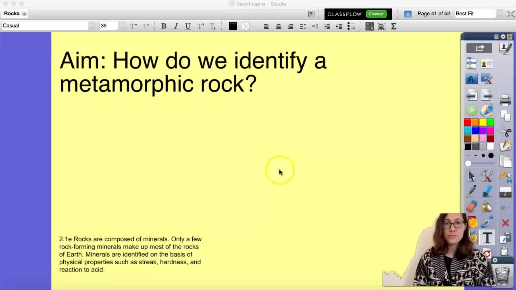This screenshot has height=290, width=516.
Task: Decrease font size icon
Action: pos(146,26)
